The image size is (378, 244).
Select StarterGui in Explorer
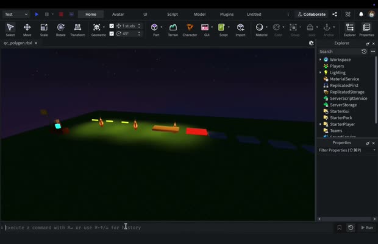pyautogui.click(x=340, y=111)
